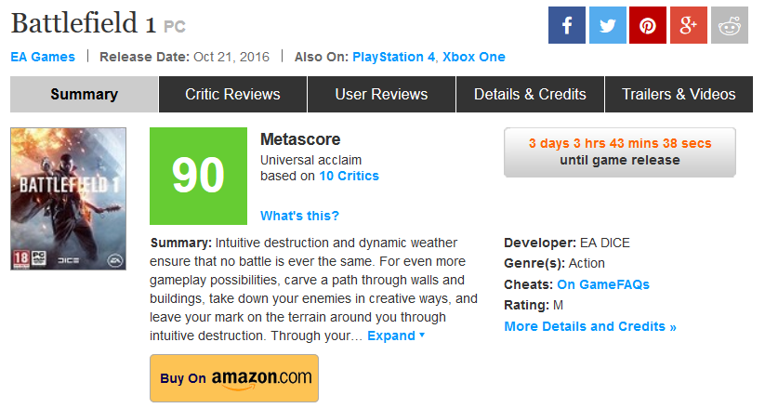Tweet this game via Twitter icon
765x408 pixels.
pyautogui.click(x=607, y=25)
